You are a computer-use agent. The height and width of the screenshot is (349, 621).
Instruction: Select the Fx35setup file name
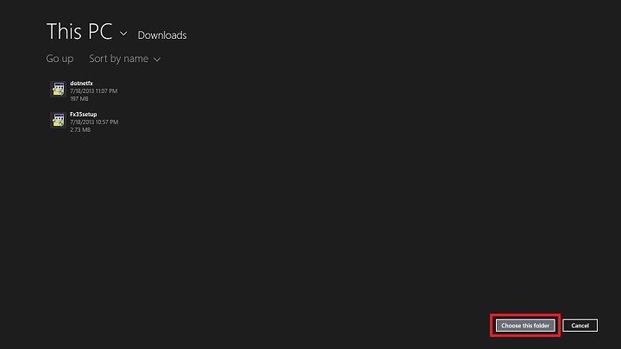coord(84,115)
